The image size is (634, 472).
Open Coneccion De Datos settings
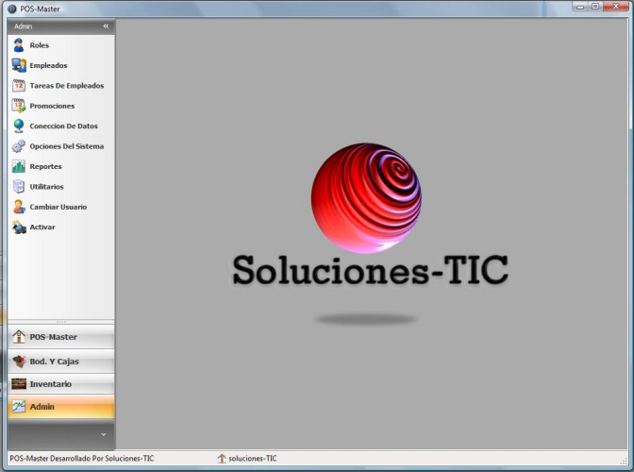pos(63,126)
